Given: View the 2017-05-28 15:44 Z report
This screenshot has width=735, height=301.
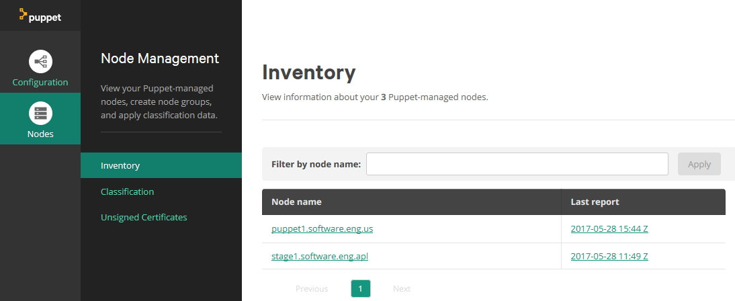Looking at the screenshot, I should tap(609, 229).
